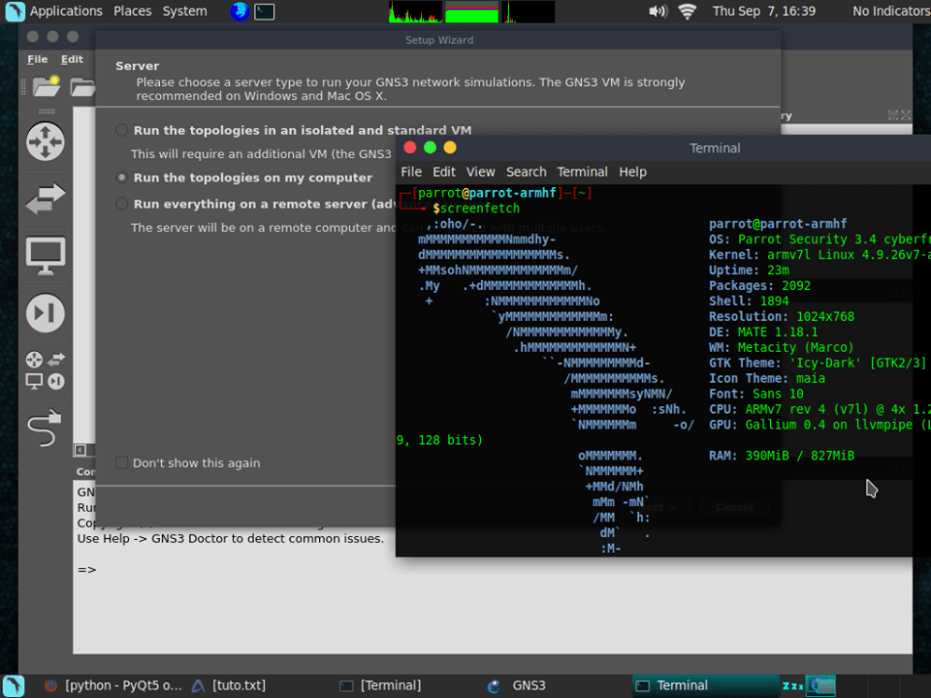Browse security devices icon in GNS3 sidebar
Viewport: 931px width, 698px height.
(x=46, y=313)
